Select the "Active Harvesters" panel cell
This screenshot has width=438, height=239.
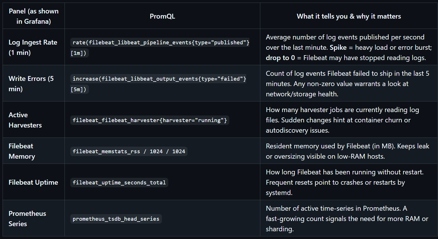coord(25,120)
